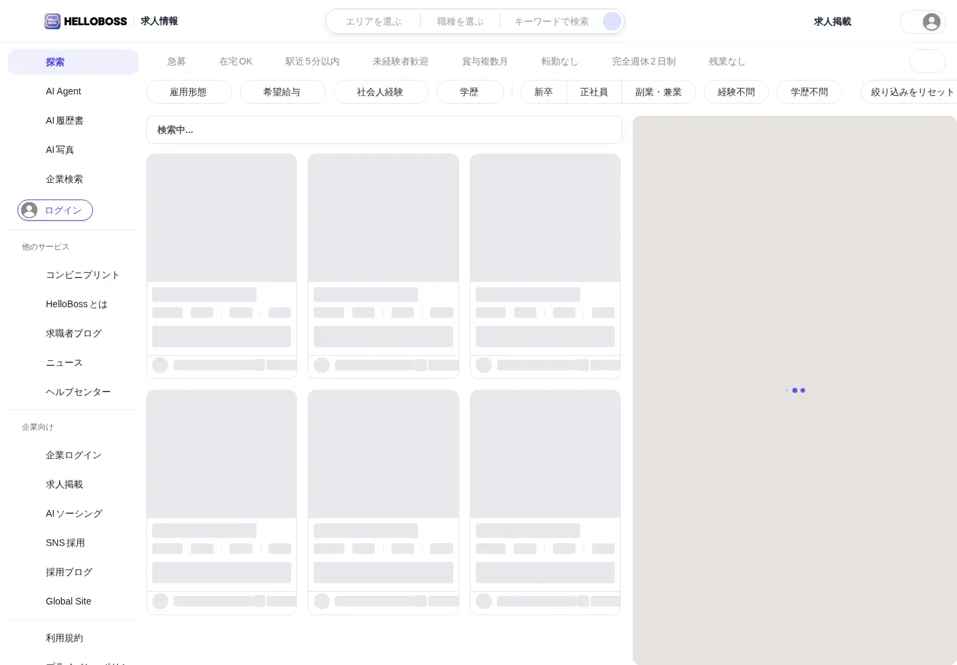This screenshot has height=665, width=957.
Task: Toggle the 未経験者歓迎 filter tag
Action: [401, 61]
